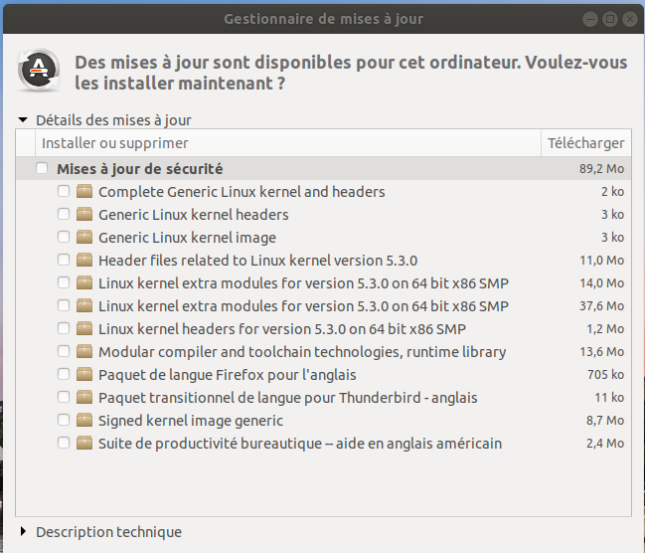The image size is (645, 553).
Task: Click package icon beside Generic Linux kernel headers
Action: click(84, 214)
